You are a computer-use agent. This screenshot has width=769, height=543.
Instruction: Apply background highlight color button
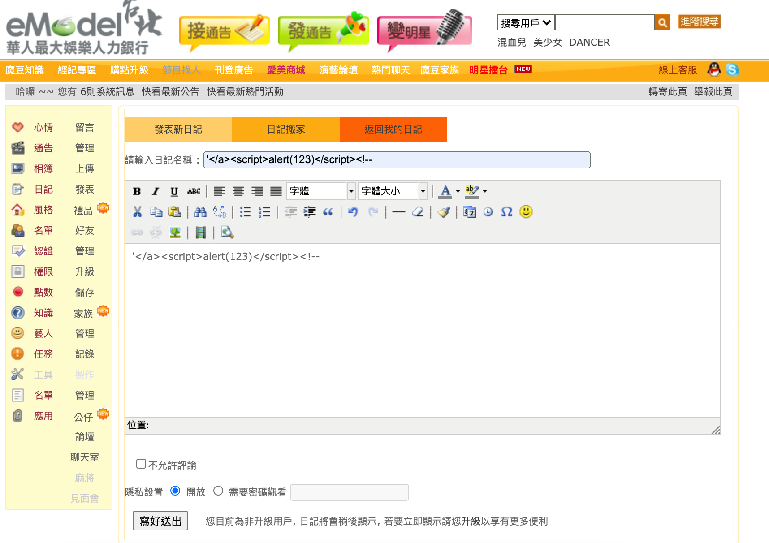472,191
